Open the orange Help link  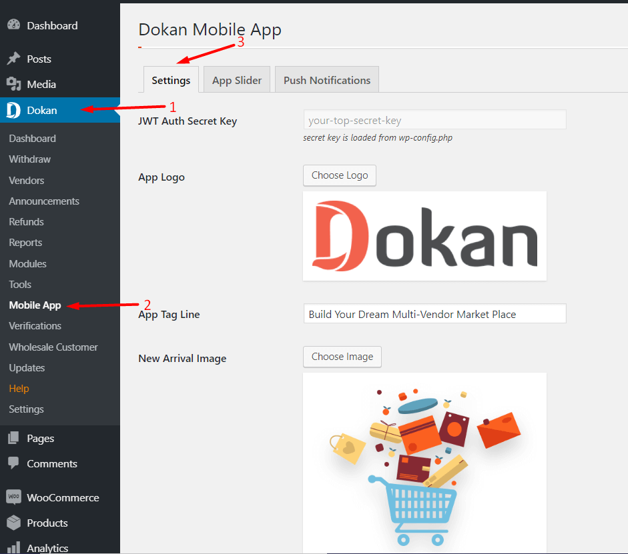pyautogui.click(x=19, y=388)
